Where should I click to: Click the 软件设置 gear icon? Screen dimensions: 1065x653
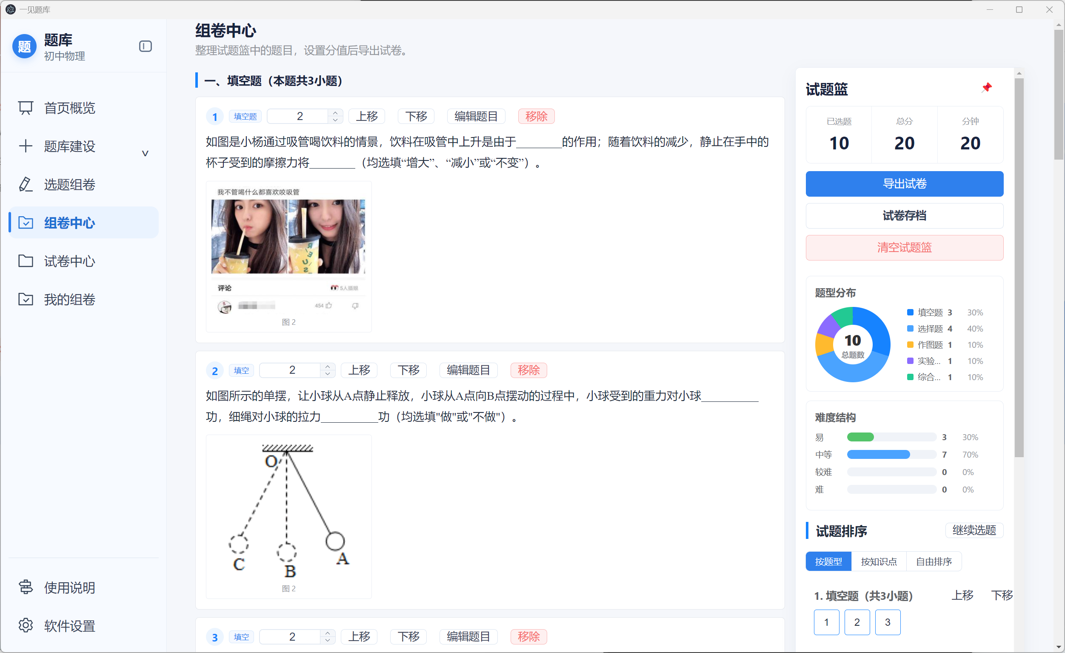26,625
